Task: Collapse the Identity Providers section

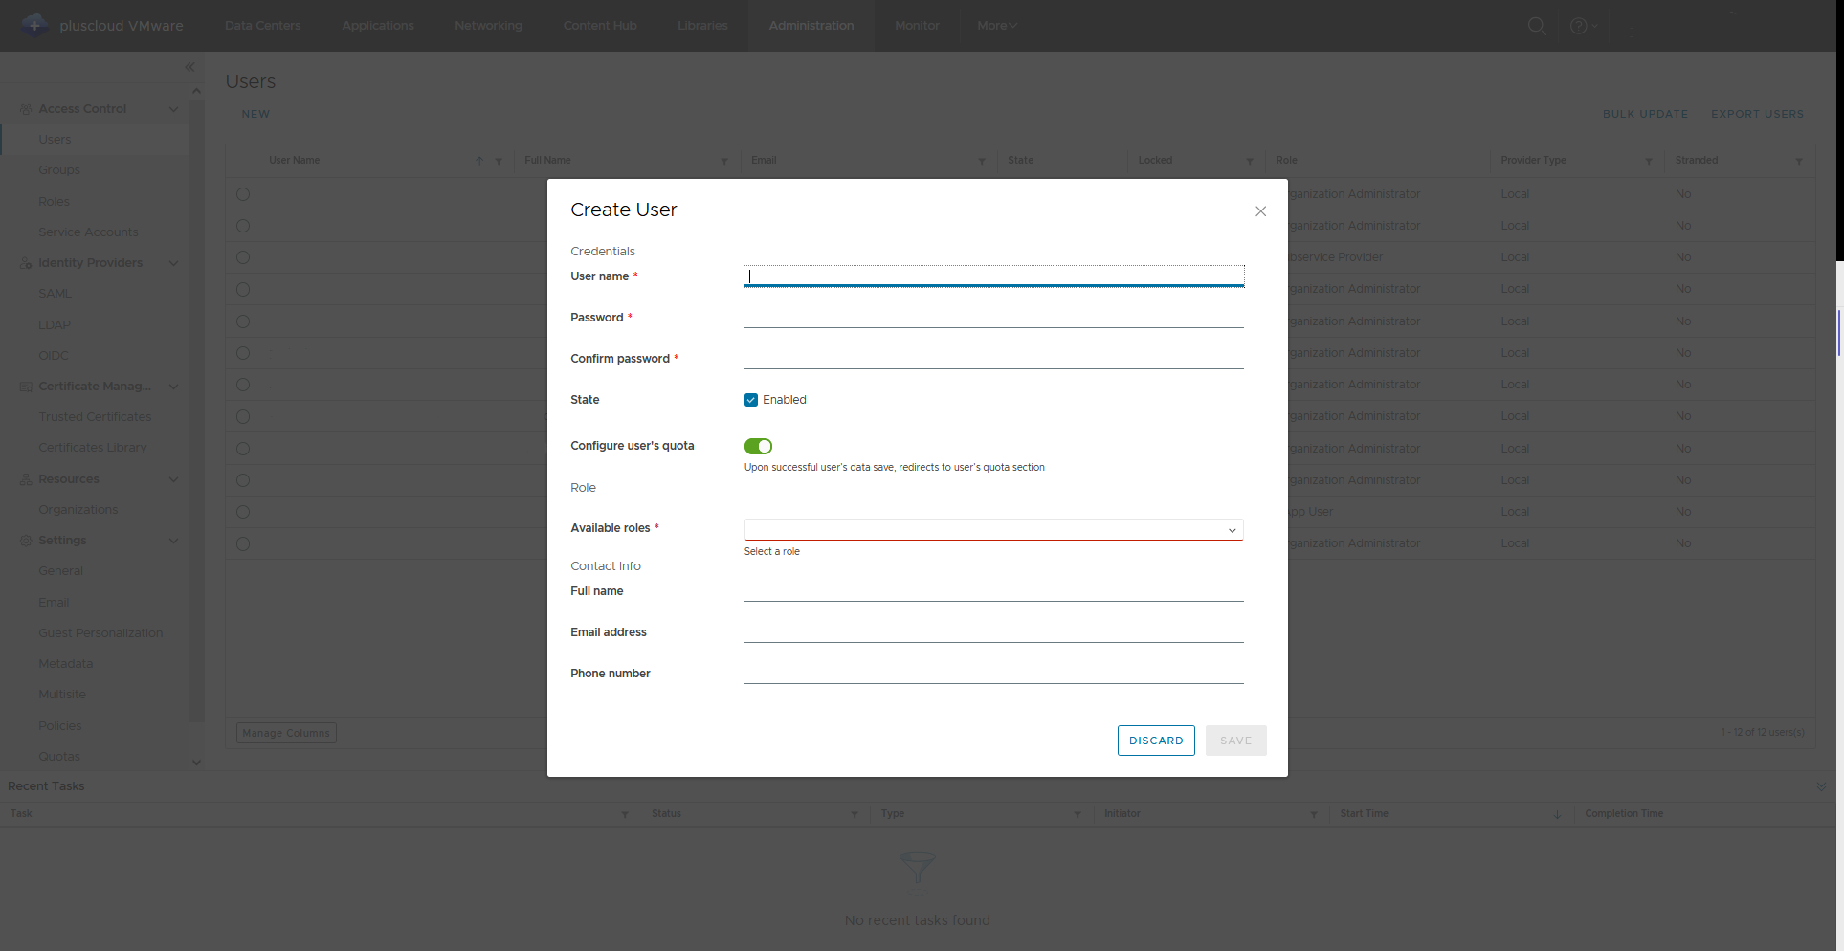Action: 173,263
